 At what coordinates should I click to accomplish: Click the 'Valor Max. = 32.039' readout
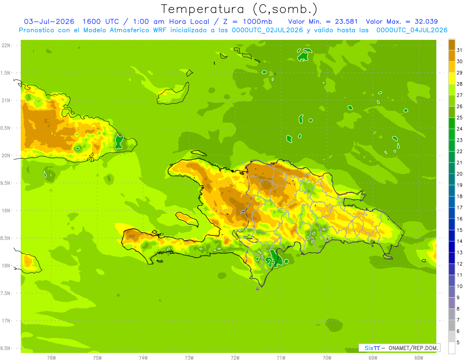[401, 22]
